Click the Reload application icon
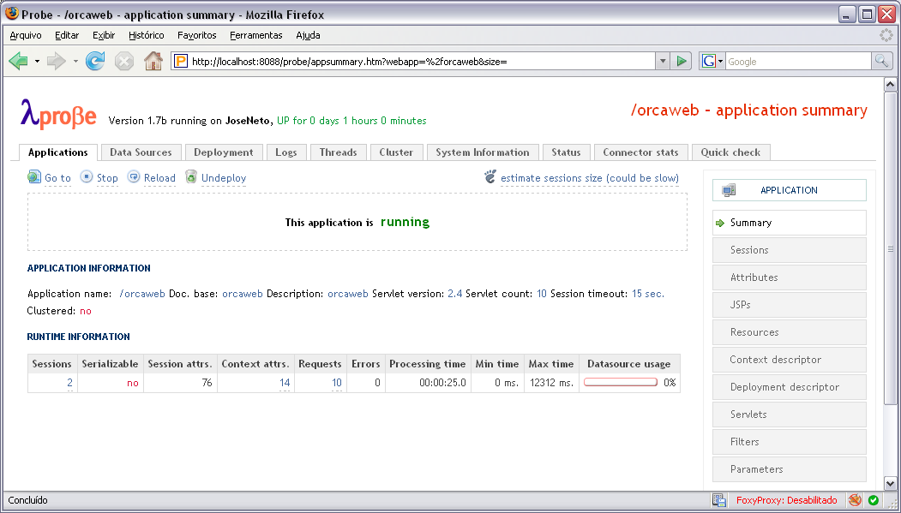The height and width of the screenshot is (513, 901). (134, 177)
